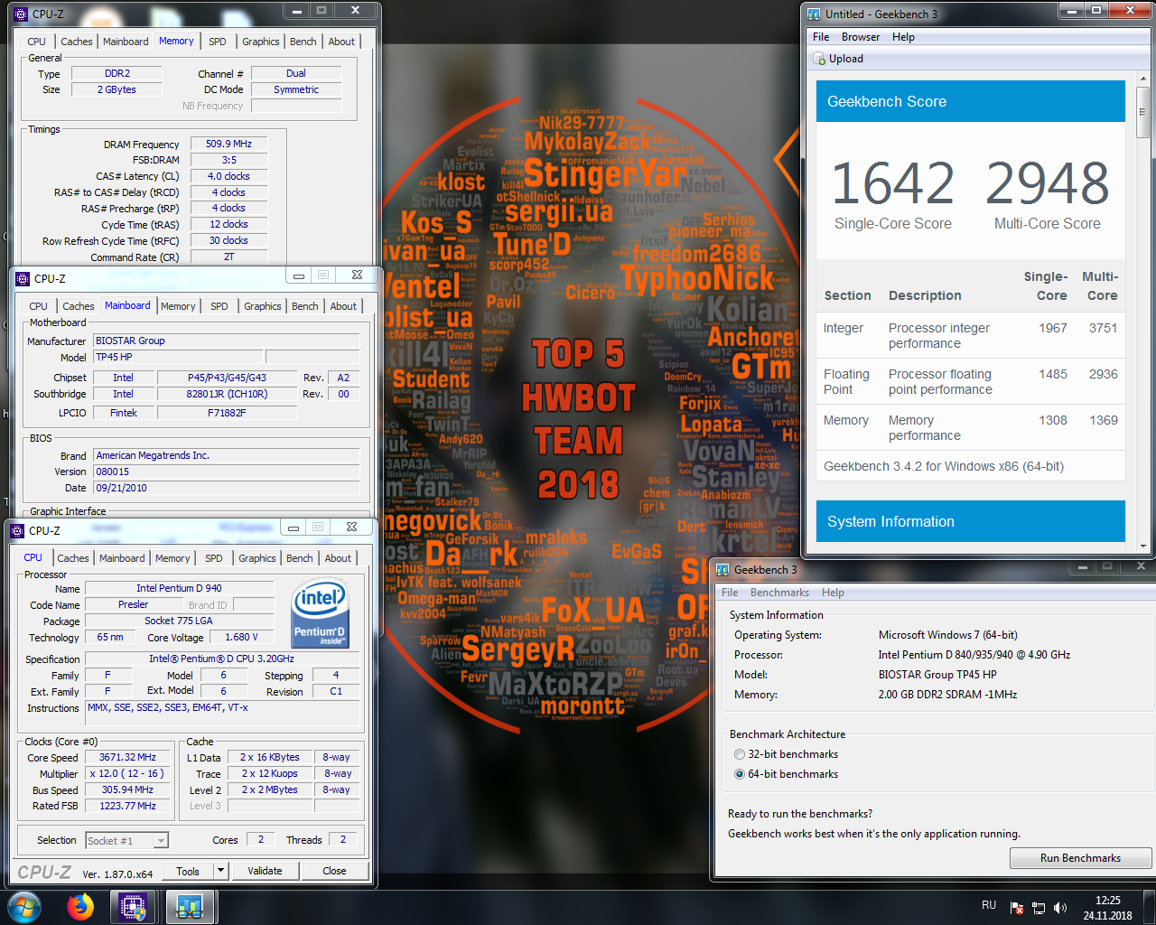Viewport: 1156px width, 925px height.
Task: Click the title icon of CPU-Z Memory window
Action: click(22, 14)
